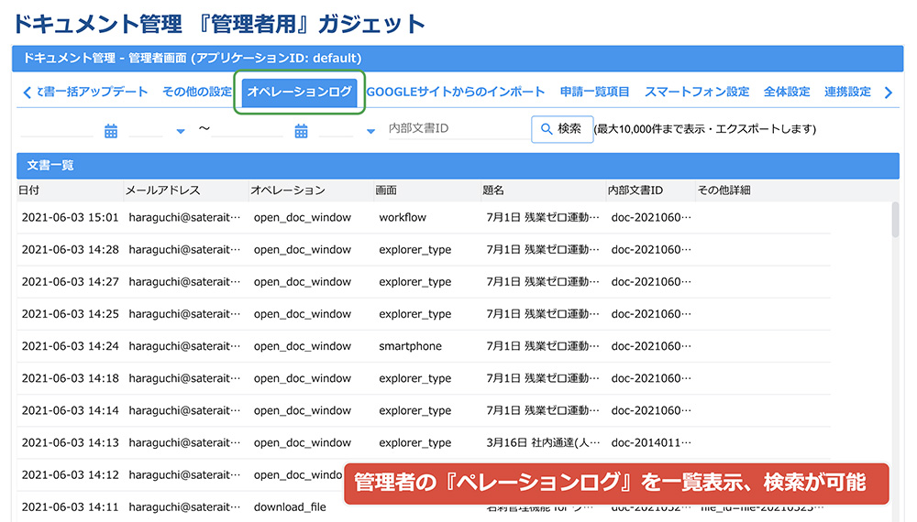The image size is (917, 522).
Task: Open the end date calendar picker
Action: (x=301, y=131)
